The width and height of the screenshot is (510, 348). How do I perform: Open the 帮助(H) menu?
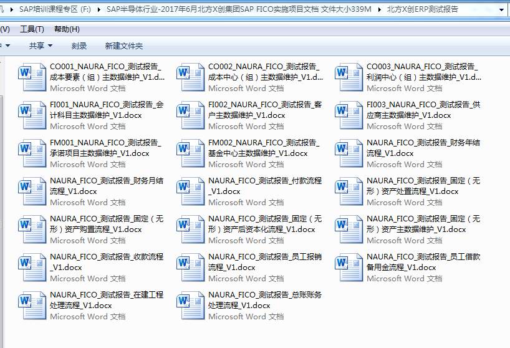coord(67,29)
